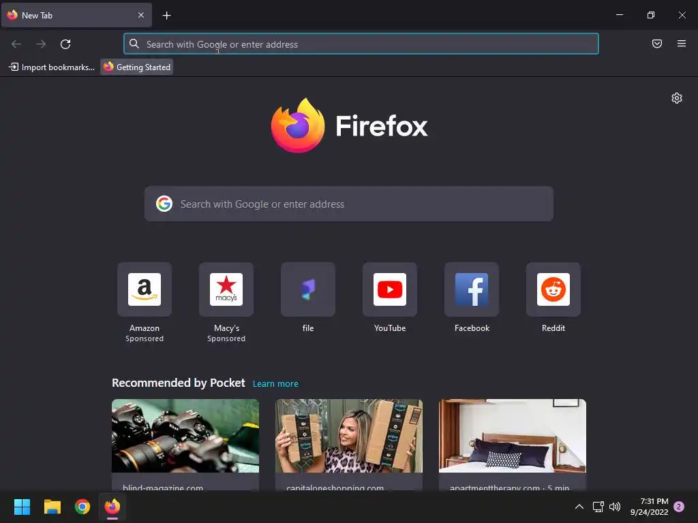Open the blind-magazine.com camera story thumbnail
This screenshot has width=698, height=523.
point(185,436)
